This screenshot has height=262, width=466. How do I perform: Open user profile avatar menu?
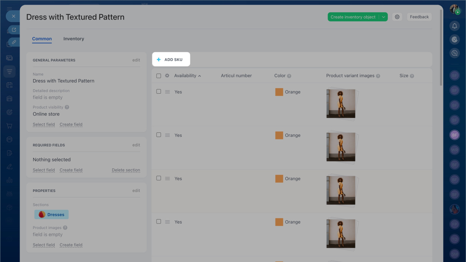454,9
